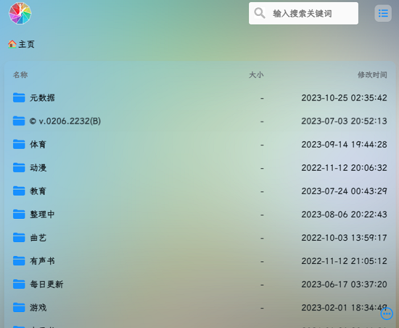Open the 有声书 folder
This screenshot has width=399, height=328.
[42, 261]
